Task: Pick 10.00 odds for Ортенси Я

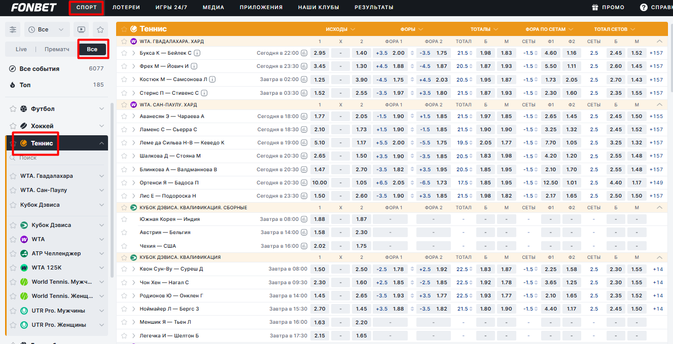Action: 320,182
